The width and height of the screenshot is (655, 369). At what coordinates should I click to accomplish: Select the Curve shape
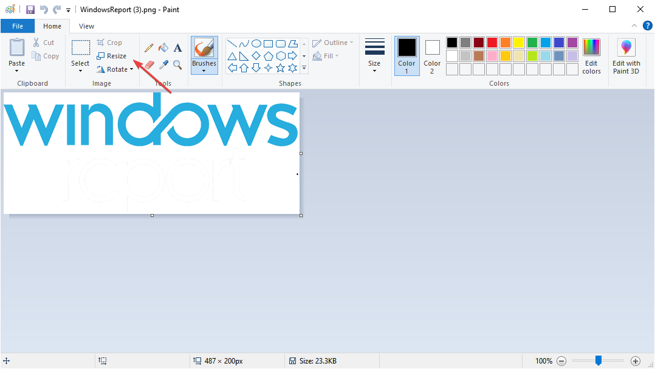click(x=244, y=43)
